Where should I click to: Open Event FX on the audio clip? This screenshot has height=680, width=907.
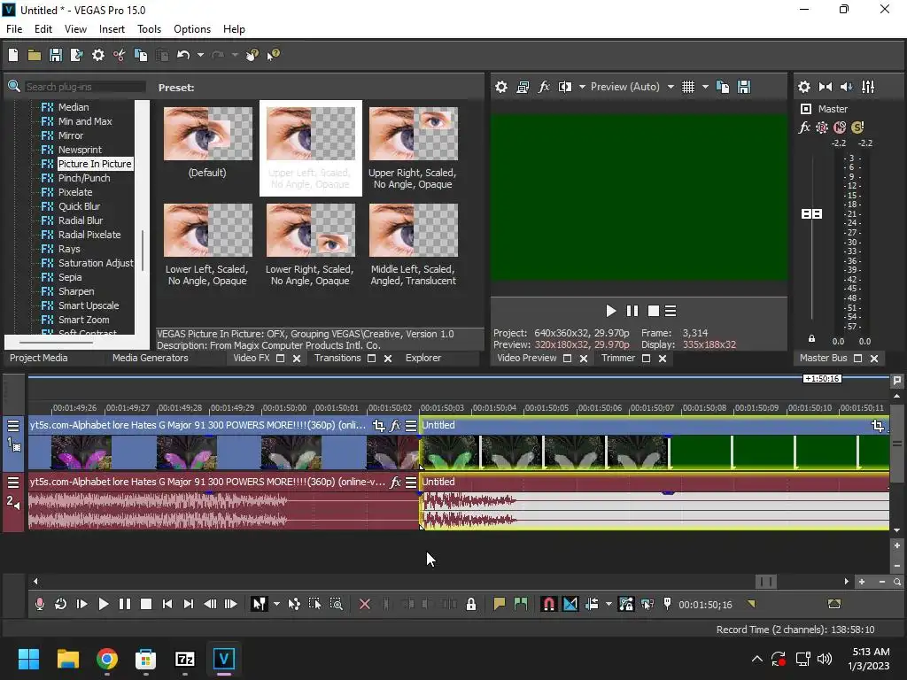point(396,482)
